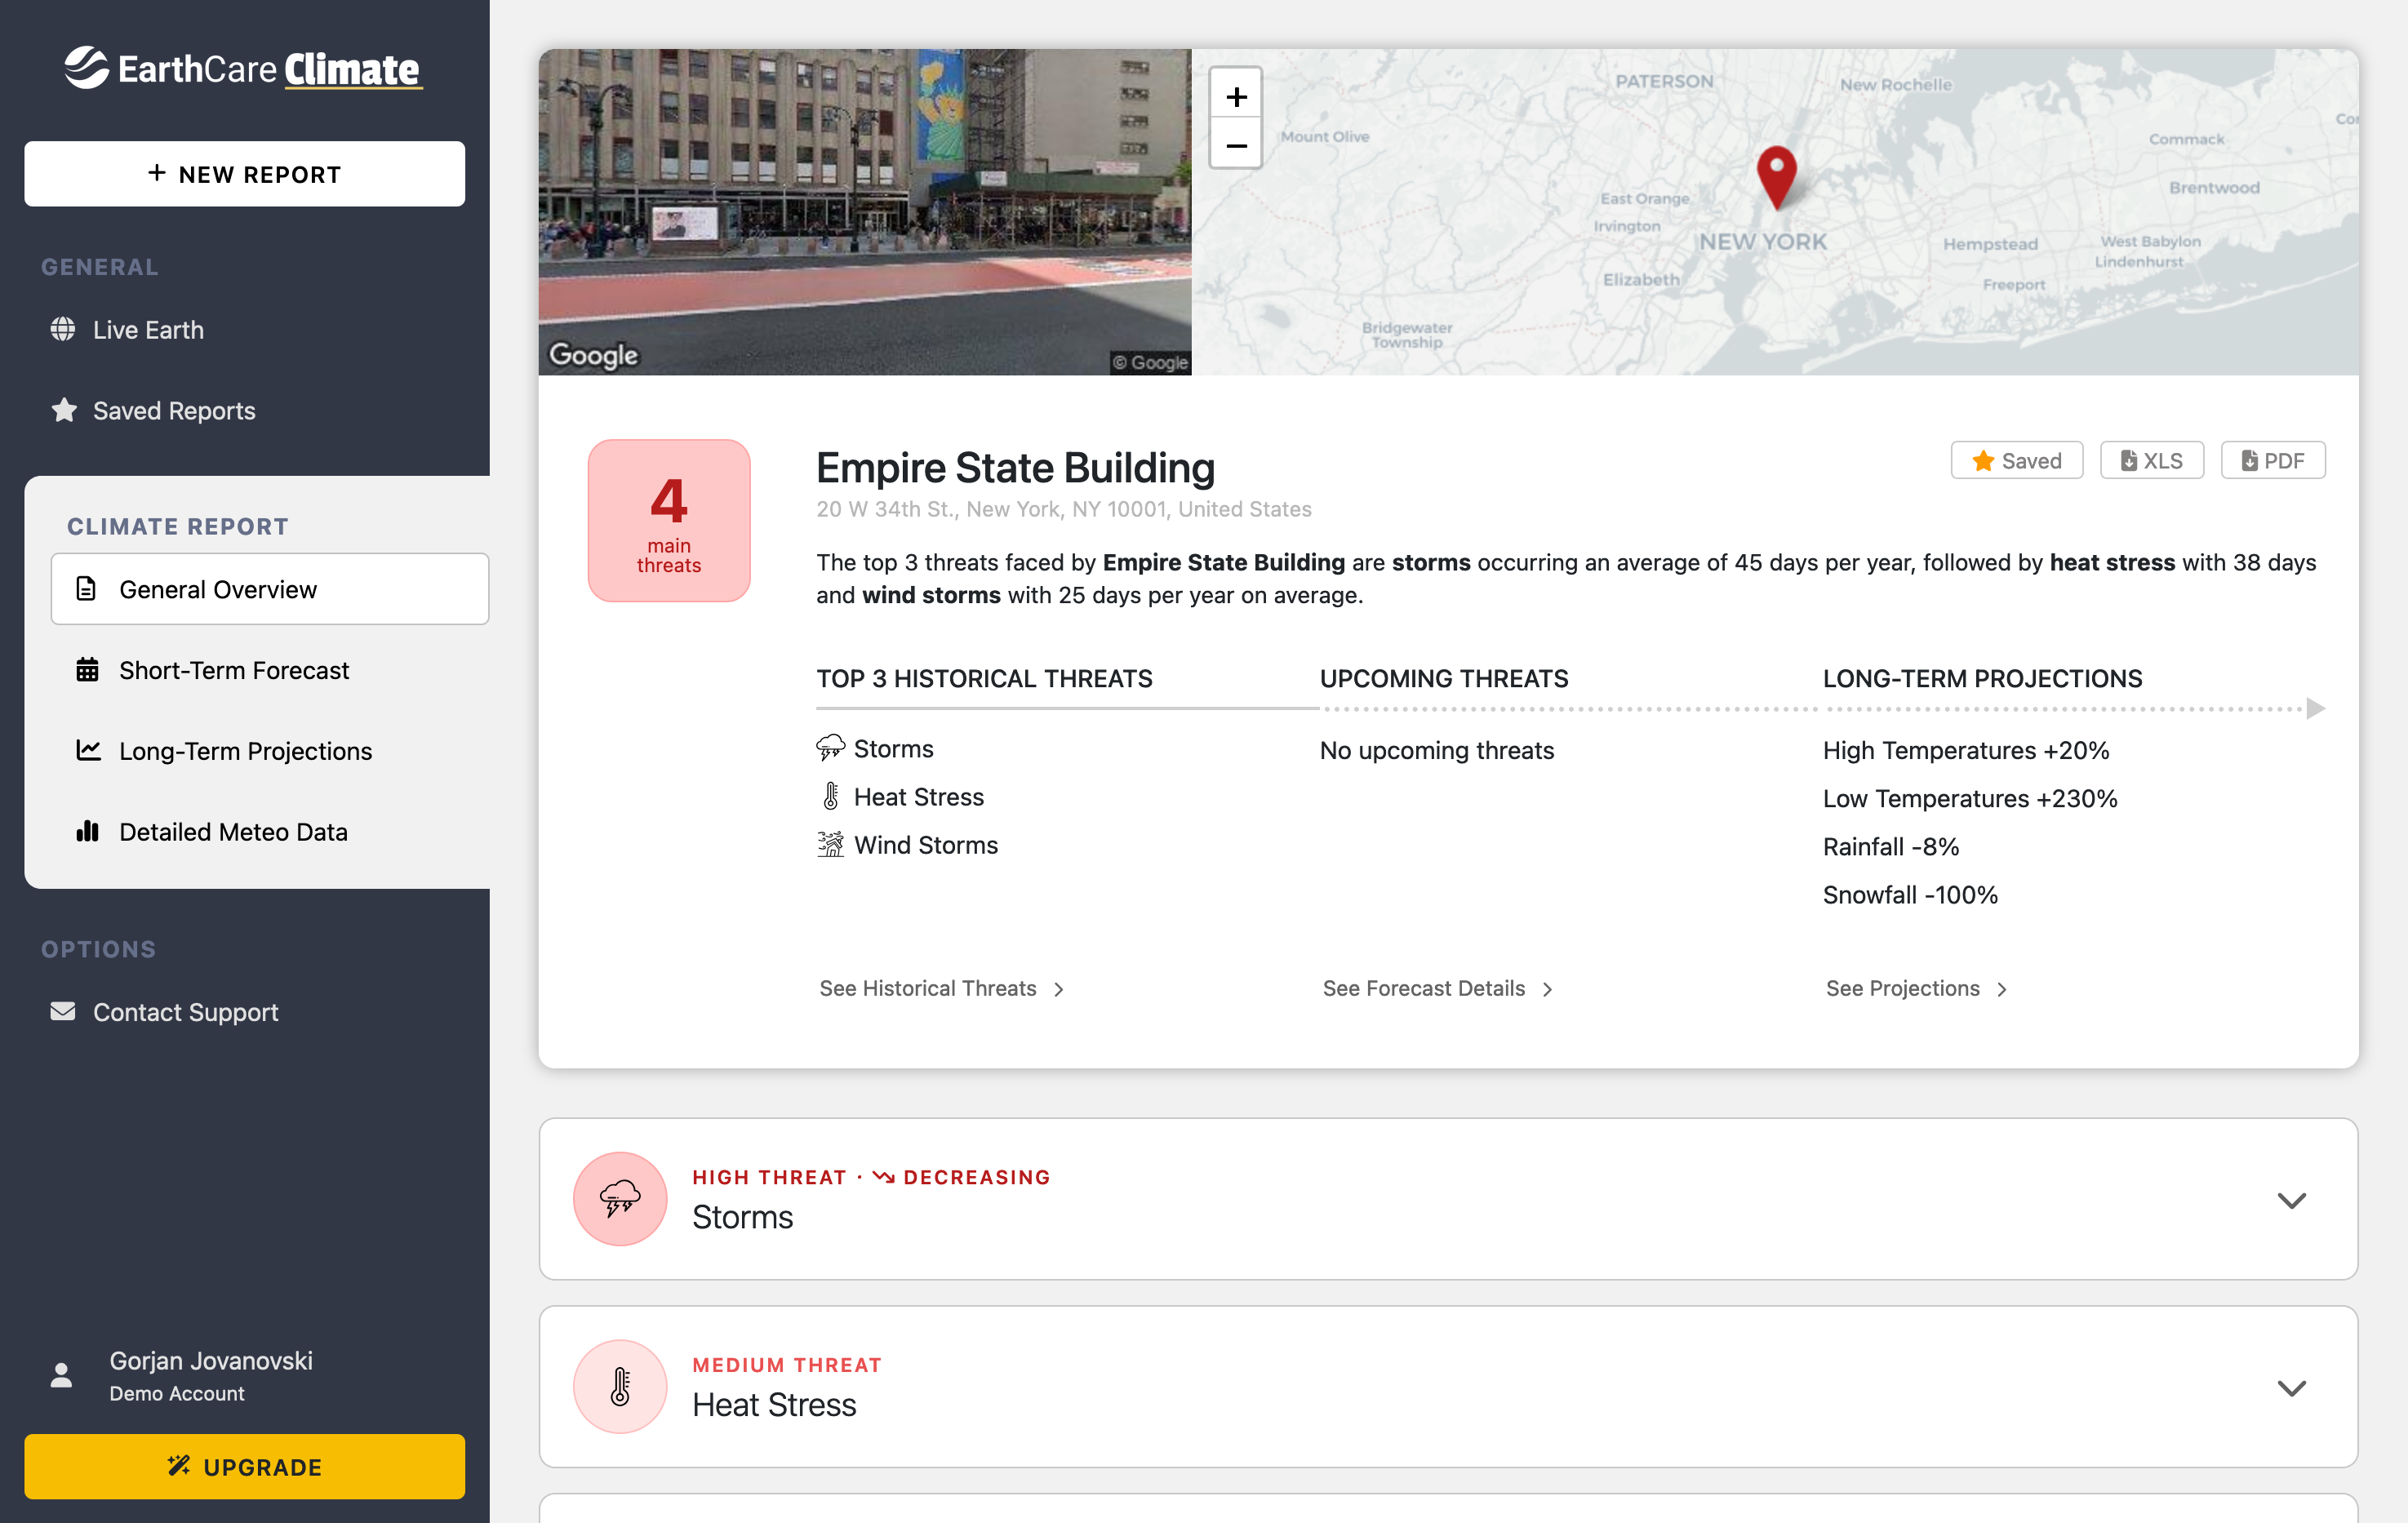
Task: Click the chevron next to See Projections
Action: click(2002, 989)
